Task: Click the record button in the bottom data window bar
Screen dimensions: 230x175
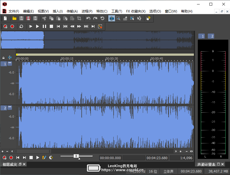Action: click(x=11, y=158)
